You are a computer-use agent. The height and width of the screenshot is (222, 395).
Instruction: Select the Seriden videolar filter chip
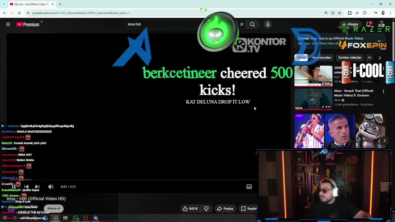point(350,58)
